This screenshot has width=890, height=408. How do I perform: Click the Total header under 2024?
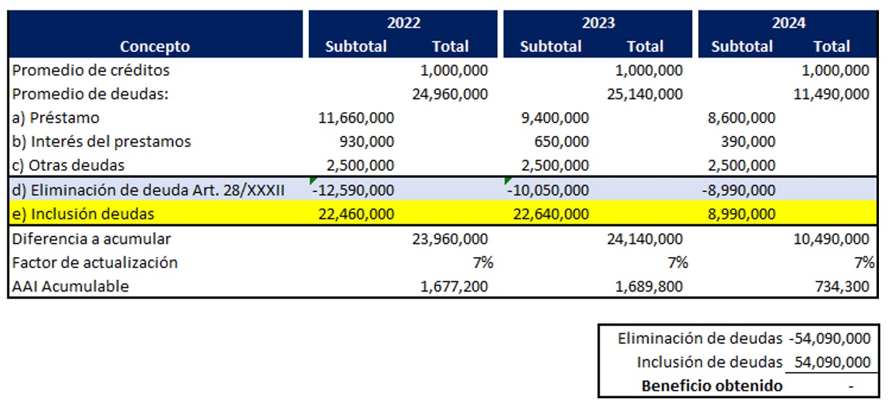[831, 46]
